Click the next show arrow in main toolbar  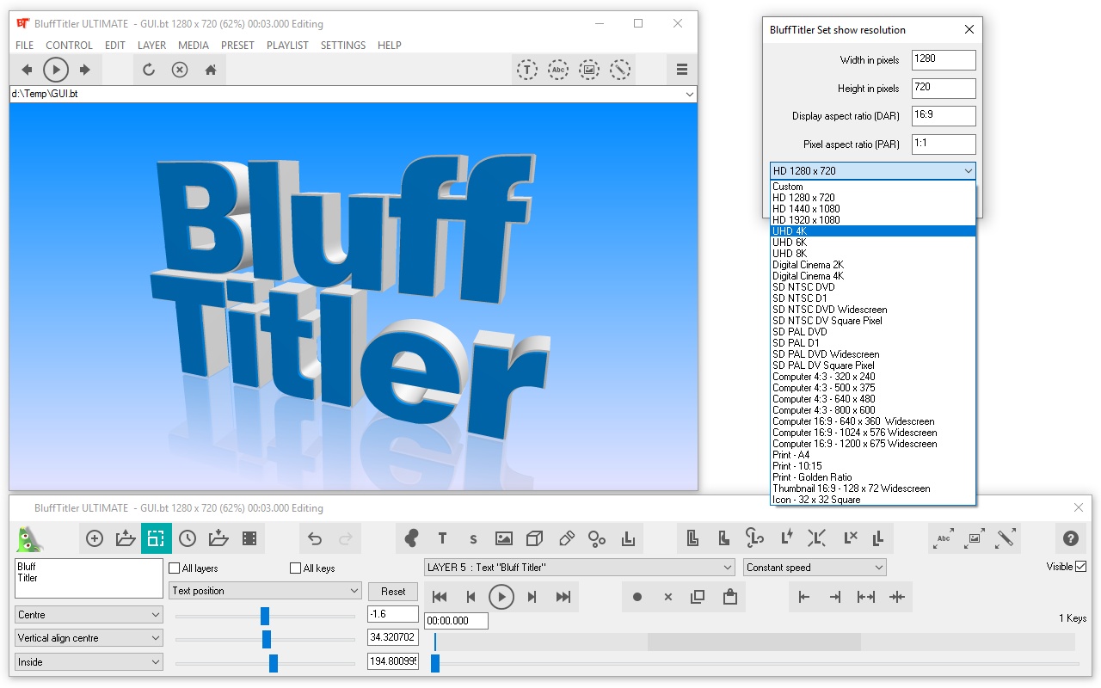coord(85,70)
